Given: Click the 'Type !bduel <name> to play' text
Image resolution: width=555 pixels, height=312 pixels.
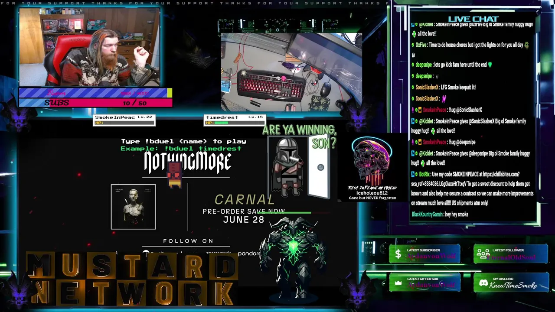Looking at the screenshot, I should pos(183,141).
